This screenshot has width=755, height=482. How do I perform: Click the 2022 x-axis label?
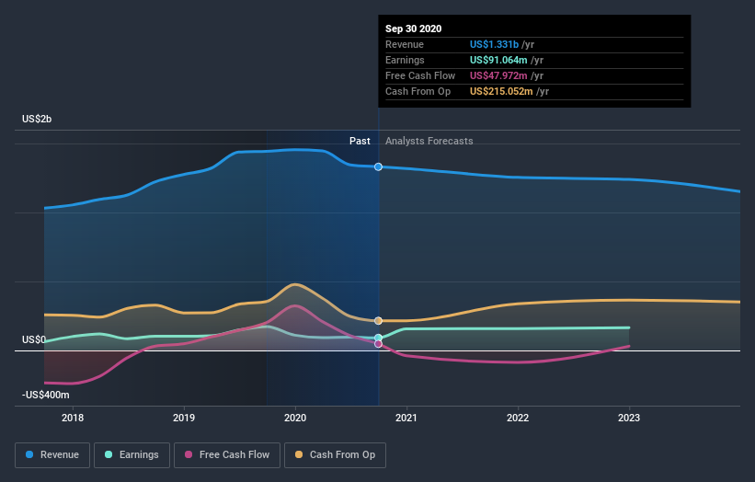pyautogui.click(x=518, y=418)
